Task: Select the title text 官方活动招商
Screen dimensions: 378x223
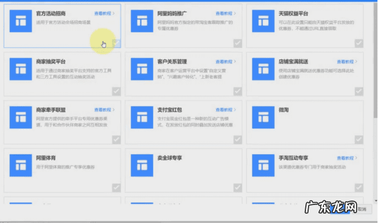Action: click(x=51, y=14)
